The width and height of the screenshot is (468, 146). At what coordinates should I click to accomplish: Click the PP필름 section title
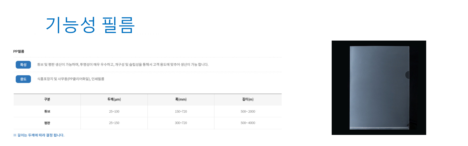19,51
